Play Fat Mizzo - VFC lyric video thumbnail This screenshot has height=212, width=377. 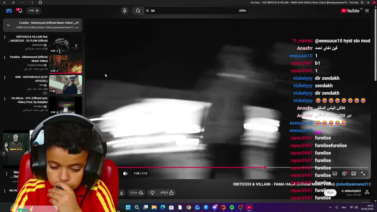point(65,105)
